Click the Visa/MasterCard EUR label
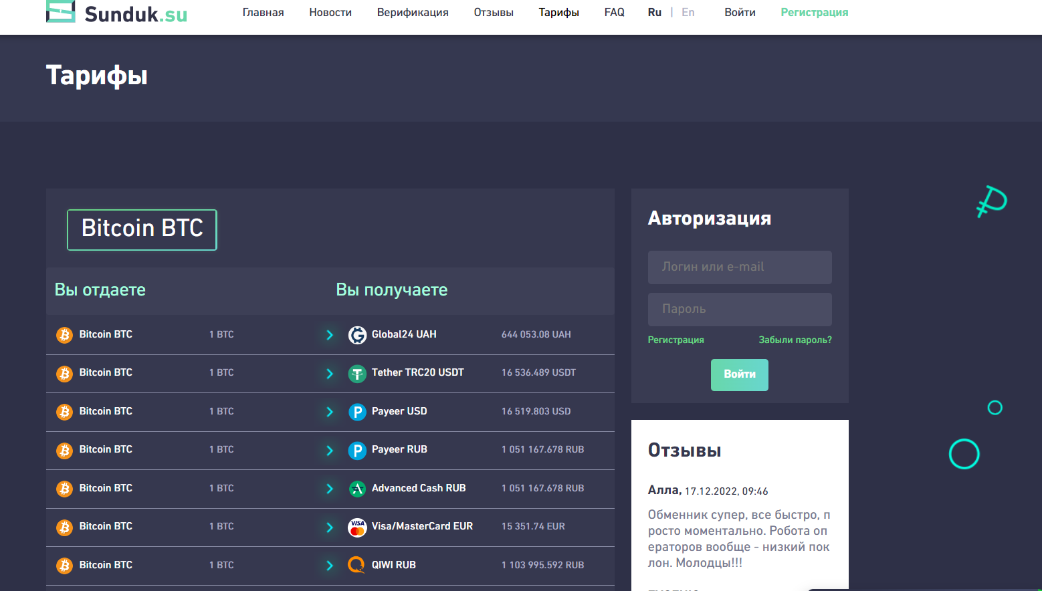This screenshot has width=1042, height=591. [x=422, y=526]
